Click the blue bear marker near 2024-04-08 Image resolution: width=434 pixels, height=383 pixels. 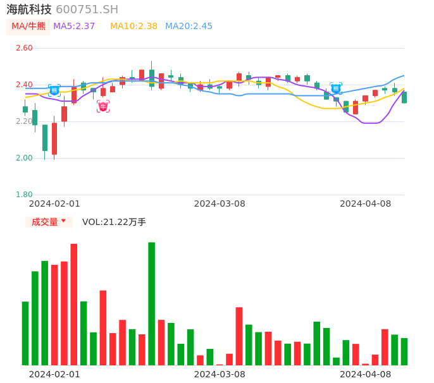tap(336, 88)
